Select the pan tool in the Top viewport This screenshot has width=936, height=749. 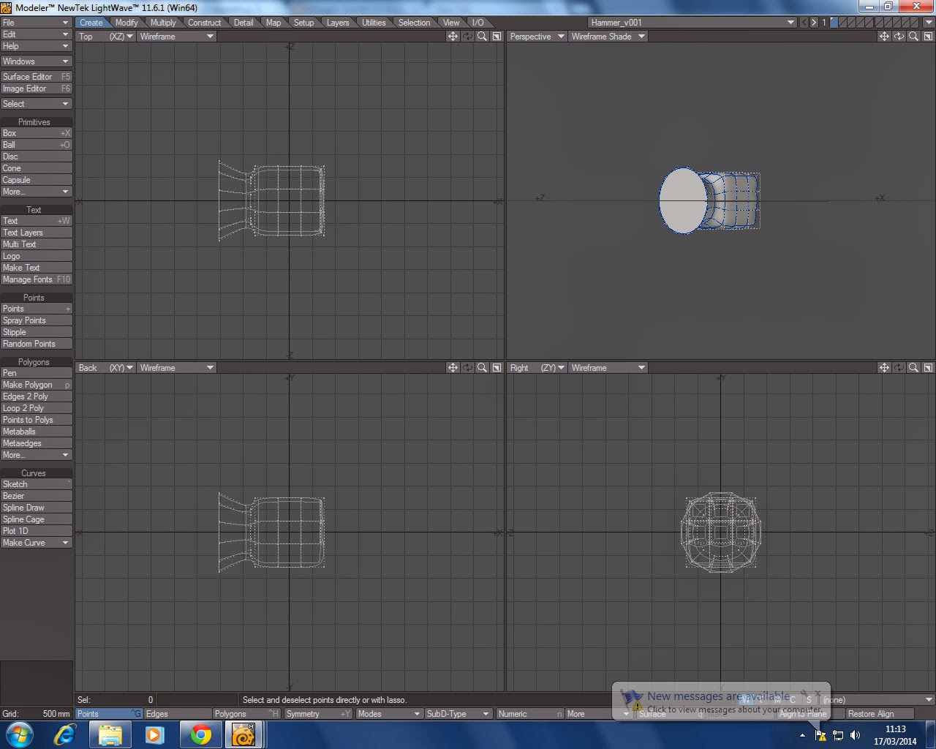(453, 37)
